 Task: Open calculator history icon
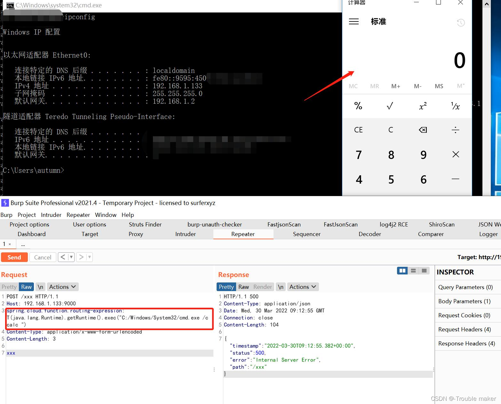tap(461, 22)
